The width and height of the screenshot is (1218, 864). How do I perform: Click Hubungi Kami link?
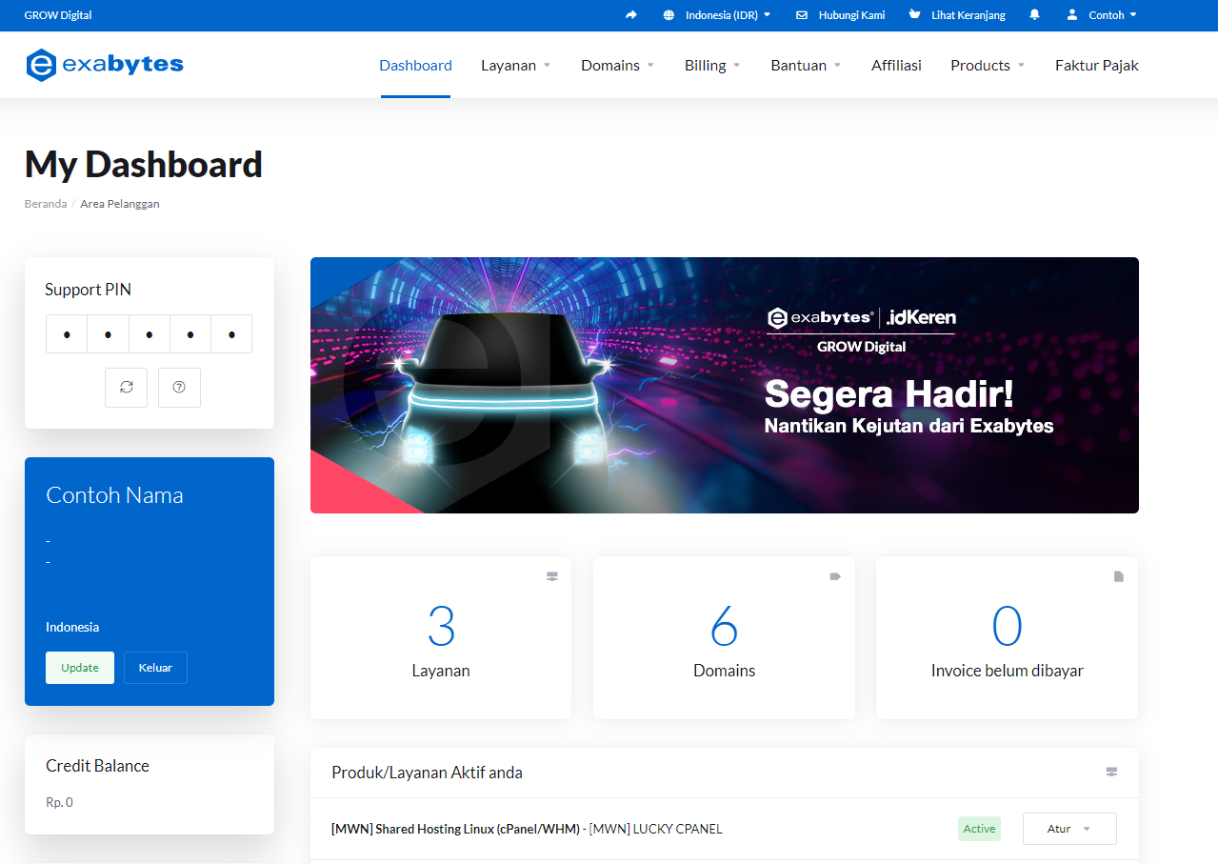coord(851,15)
